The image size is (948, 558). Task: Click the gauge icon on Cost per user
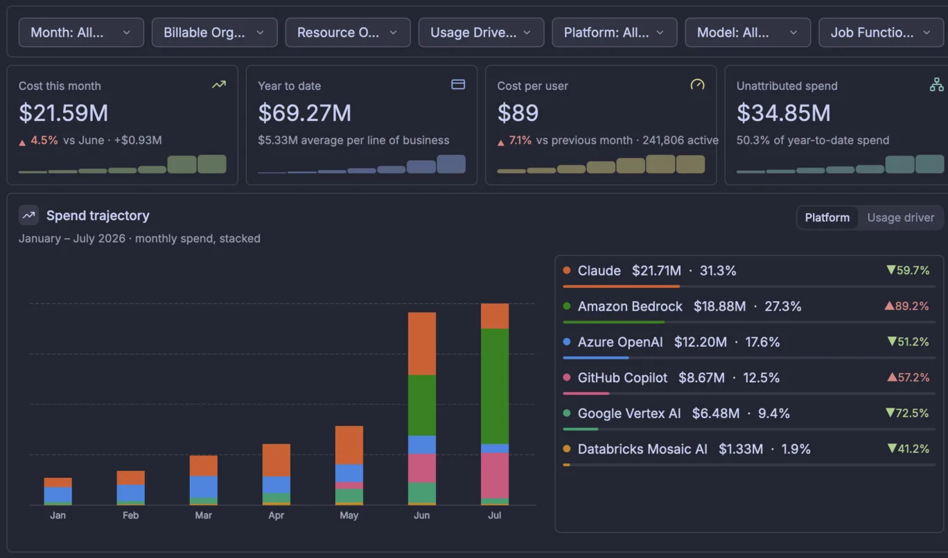click(697, 84)
